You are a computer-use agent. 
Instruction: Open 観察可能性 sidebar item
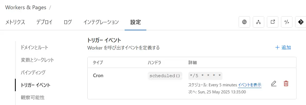pyautogui.click(x=33, y=97)
